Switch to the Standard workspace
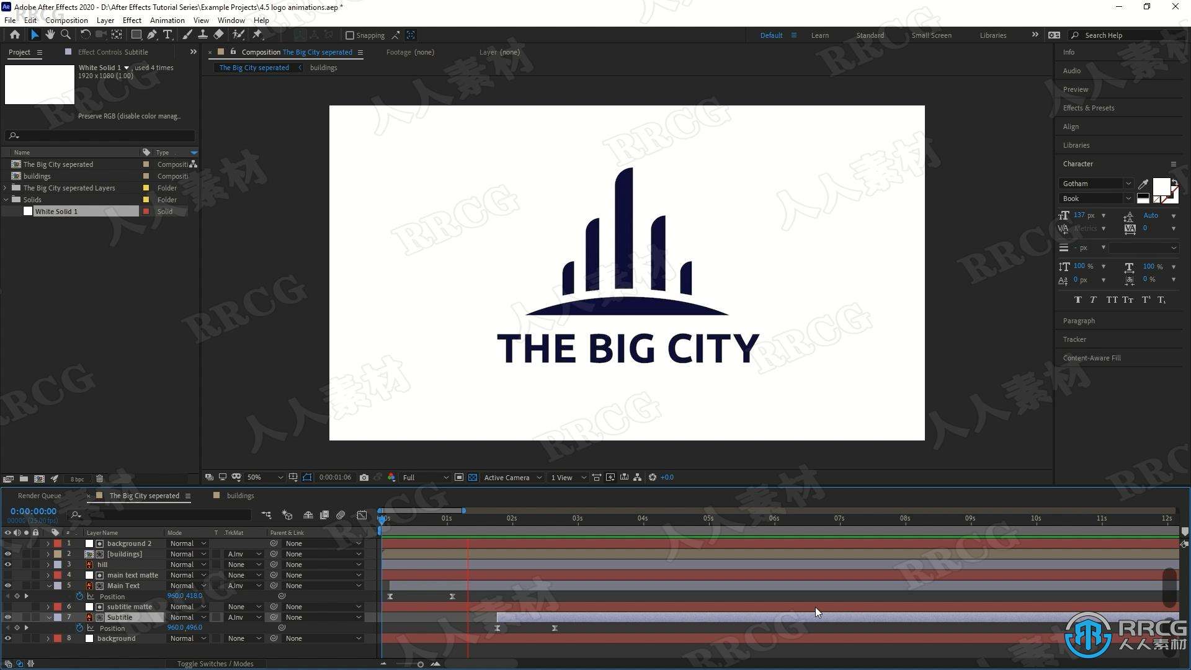 coord(870,35)
